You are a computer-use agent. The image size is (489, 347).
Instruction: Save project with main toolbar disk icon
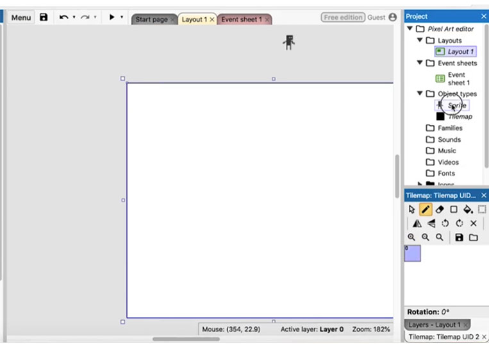44,17
